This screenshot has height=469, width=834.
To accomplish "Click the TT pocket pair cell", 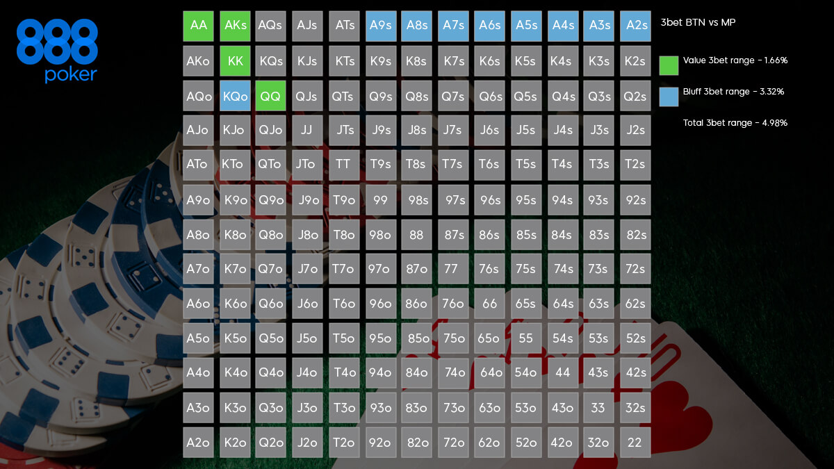I will 343,165.
